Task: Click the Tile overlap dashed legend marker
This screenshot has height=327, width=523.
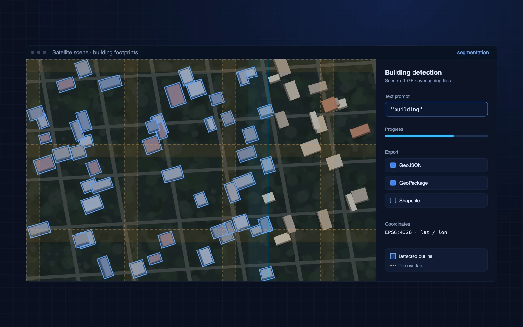Action: 393,266
